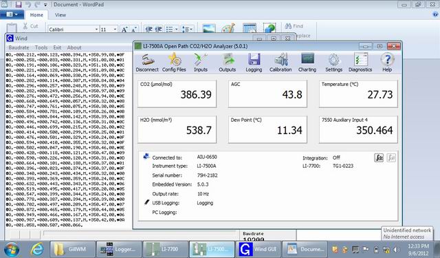Open the Logger taskbar button
Viewport: 440px width, 258px height.
coord(119,249)
